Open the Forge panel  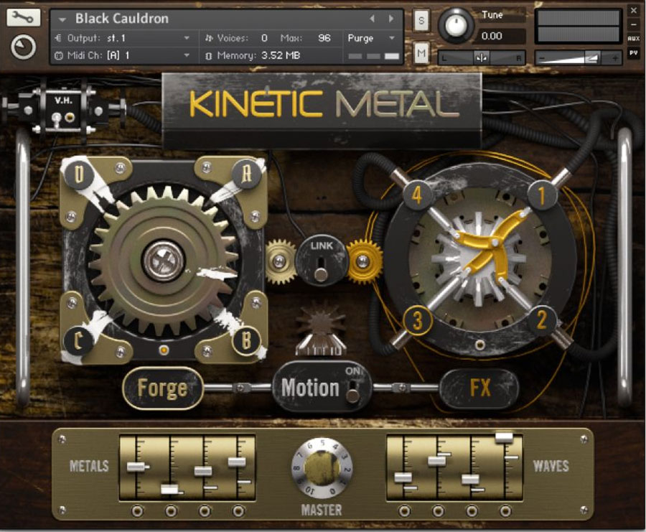coord(161,388)
